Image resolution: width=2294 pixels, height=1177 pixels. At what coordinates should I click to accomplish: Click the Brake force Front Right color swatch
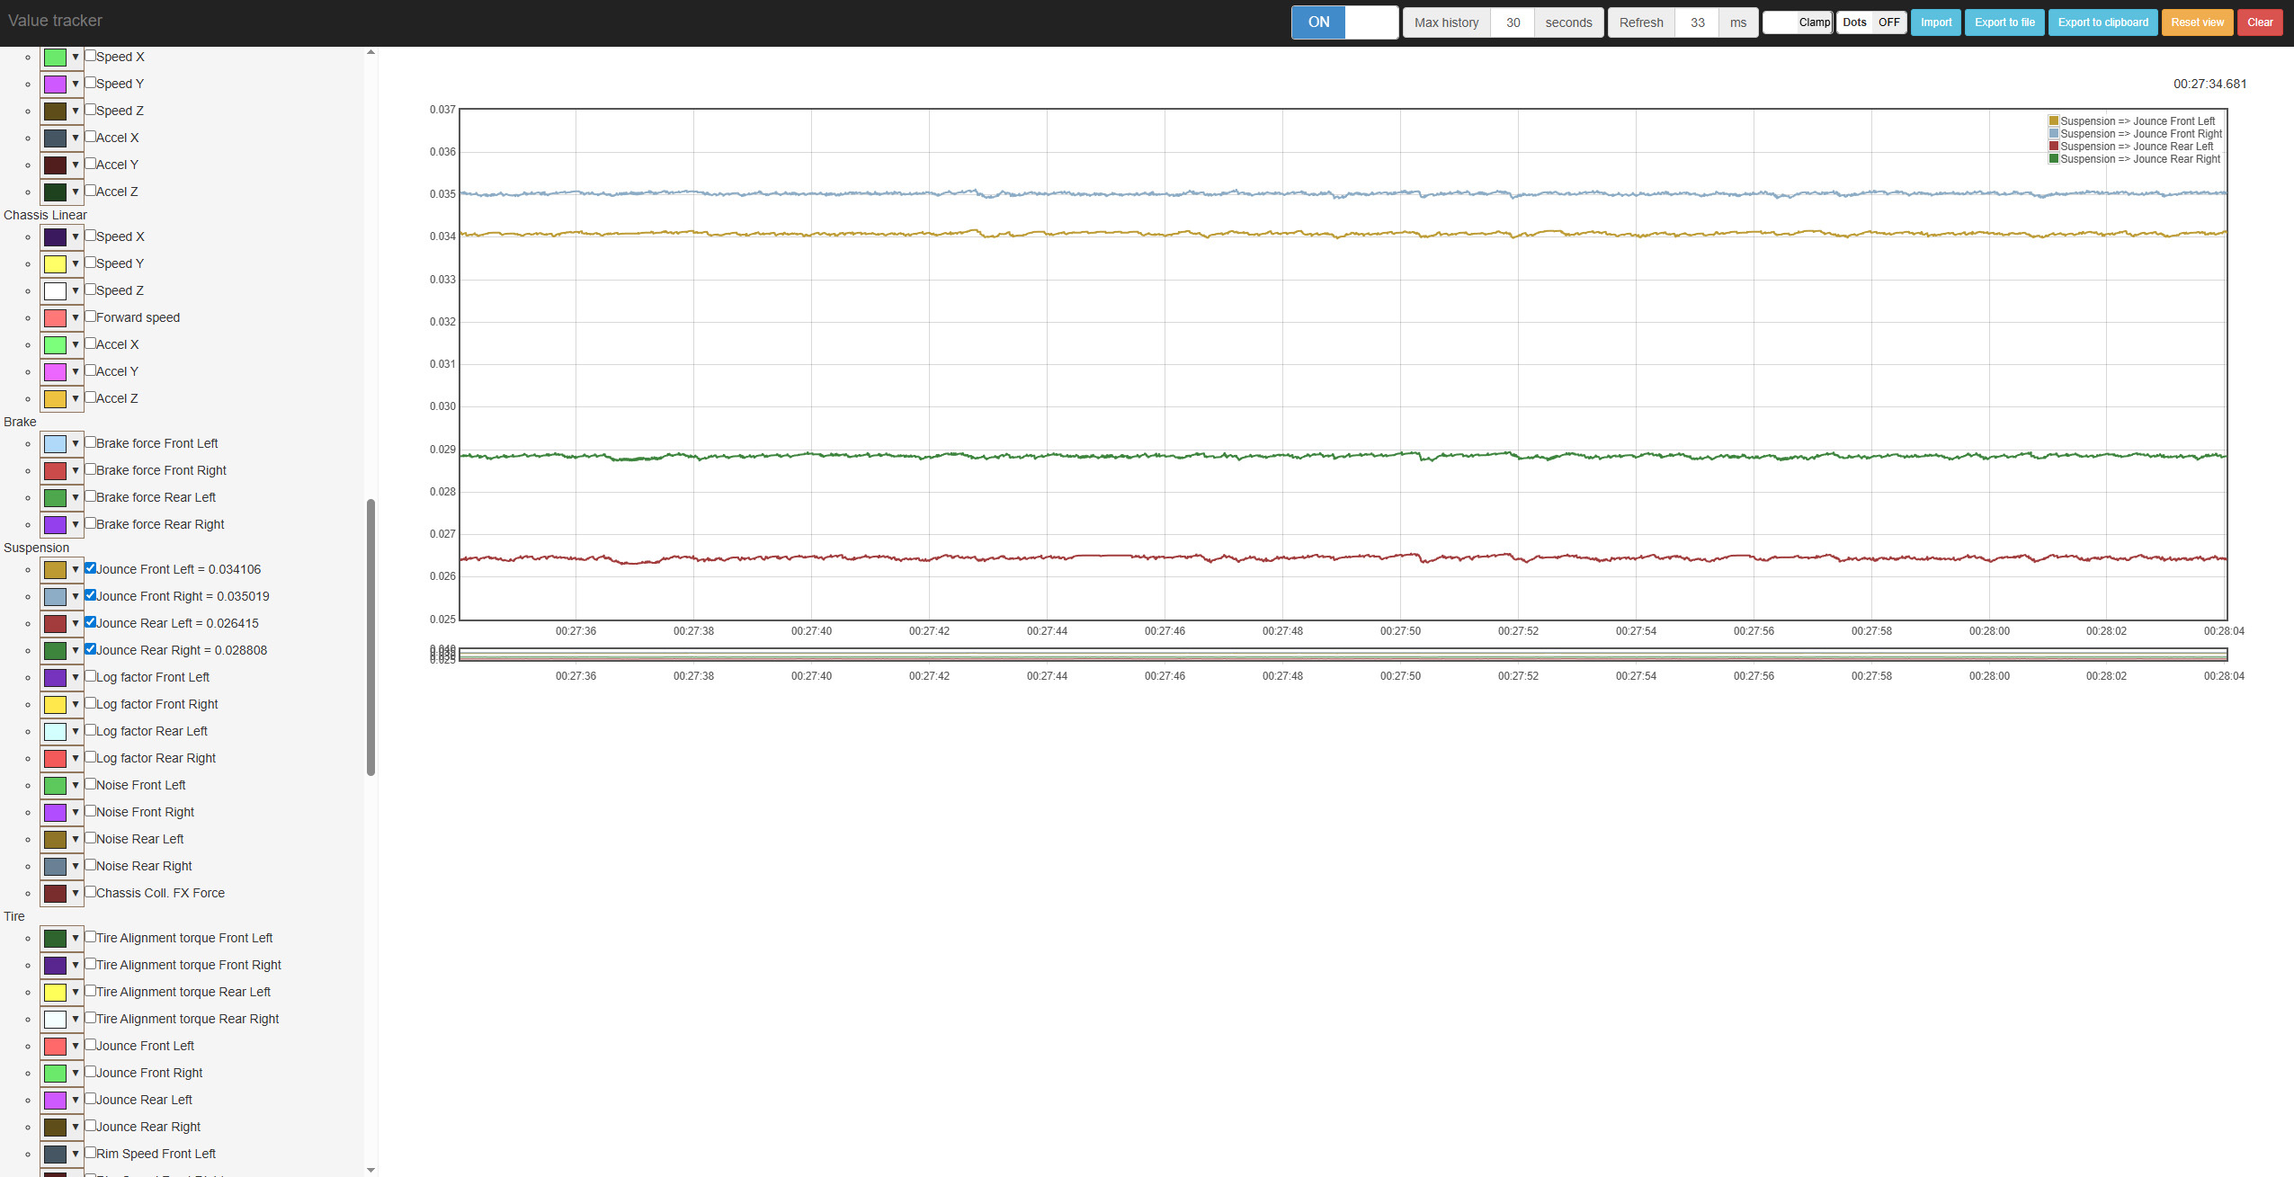(x=55, y=471)
